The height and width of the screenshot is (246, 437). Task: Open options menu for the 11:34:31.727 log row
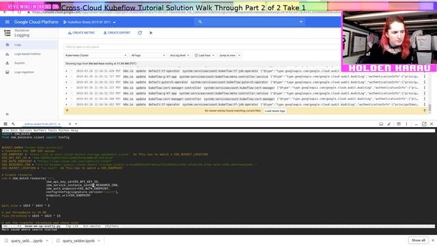425,77
